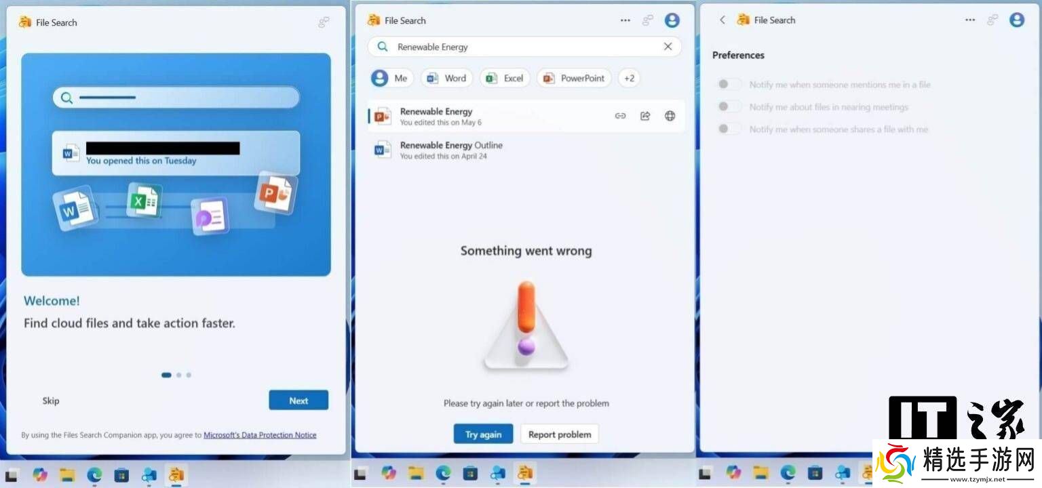1042x488 pixels.
Task: Select the PowerPoint filter chip
Action: point(574,78)
